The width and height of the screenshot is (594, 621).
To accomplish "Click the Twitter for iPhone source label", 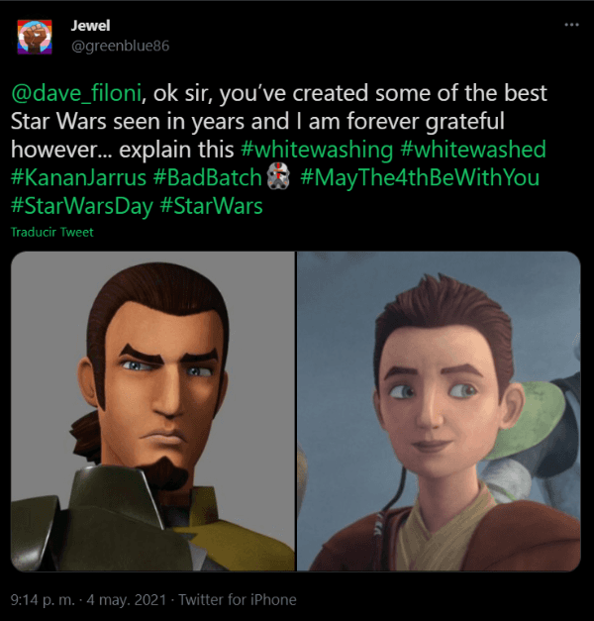I will pyautogui.click(x=238, y=599).
